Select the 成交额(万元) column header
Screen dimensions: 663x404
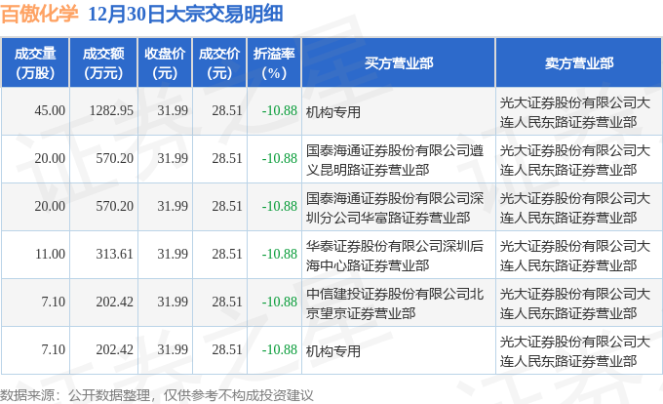tap(103, 63)
